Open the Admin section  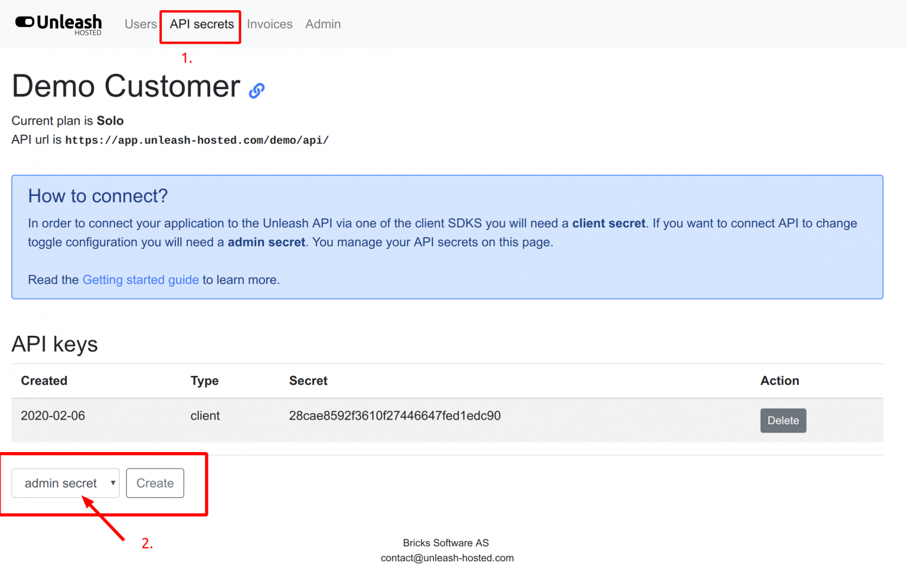point(323,24)
